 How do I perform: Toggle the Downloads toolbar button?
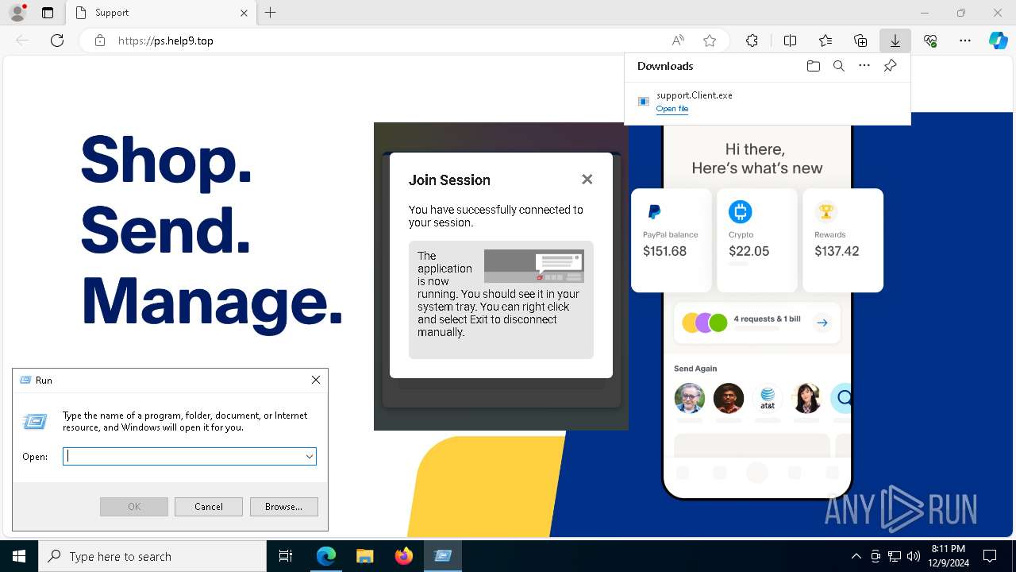click(x=895, y=41)
